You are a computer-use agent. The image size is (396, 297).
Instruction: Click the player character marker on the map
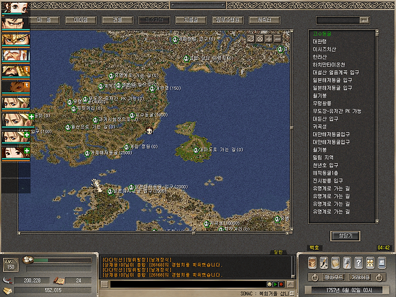149,131
